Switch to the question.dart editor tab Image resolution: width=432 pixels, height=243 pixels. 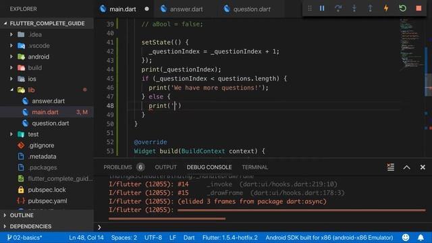tap(252, 9)
